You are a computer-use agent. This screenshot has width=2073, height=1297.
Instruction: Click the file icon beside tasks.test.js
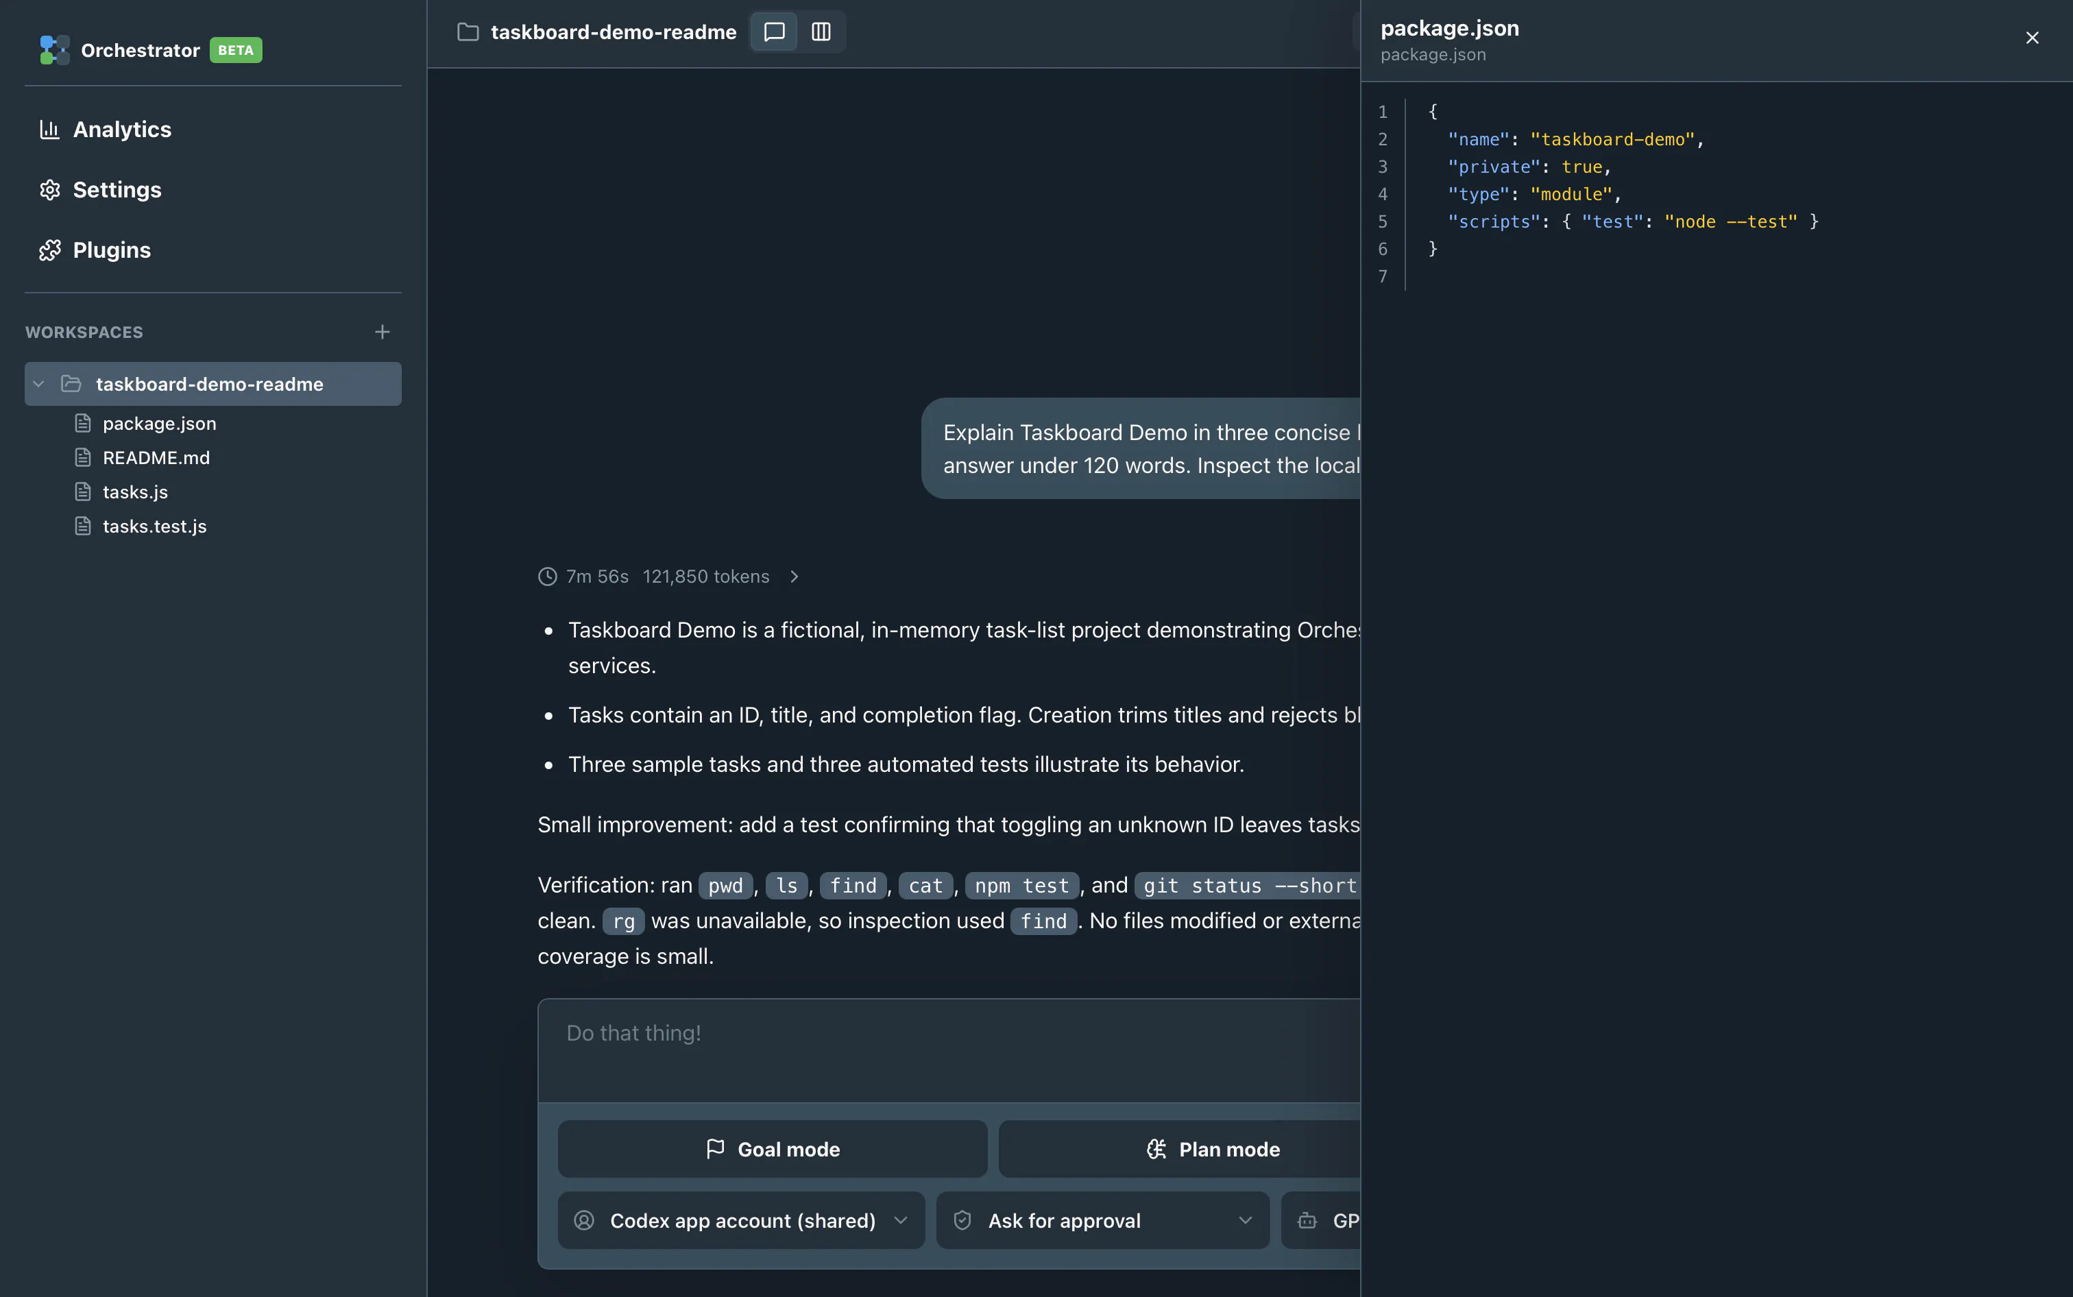tap(82, 526)
